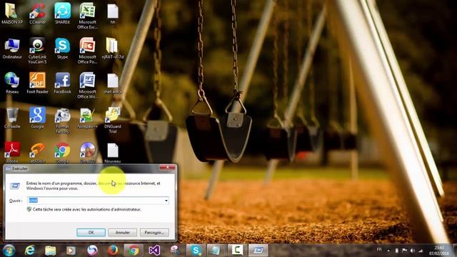Launch CyberLink YouCam 5 shortcut
This screenshot has height=257, width=457.
pos(37,51)
